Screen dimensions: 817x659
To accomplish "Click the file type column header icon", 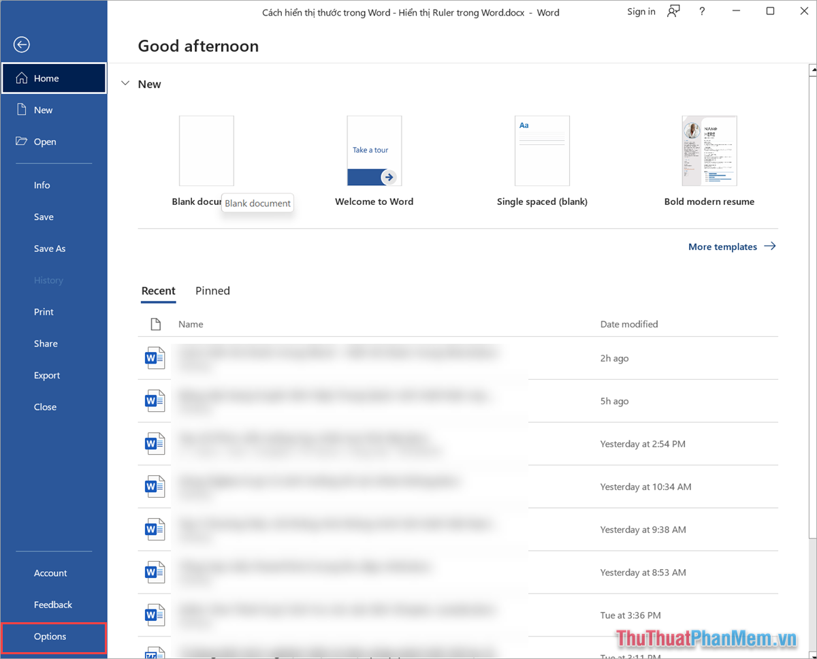I will point(155,324).
